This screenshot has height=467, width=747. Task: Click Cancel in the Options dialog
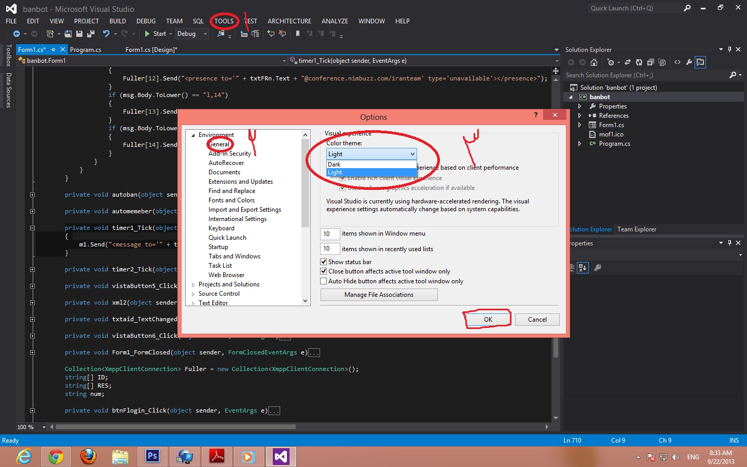pos(537,320)
